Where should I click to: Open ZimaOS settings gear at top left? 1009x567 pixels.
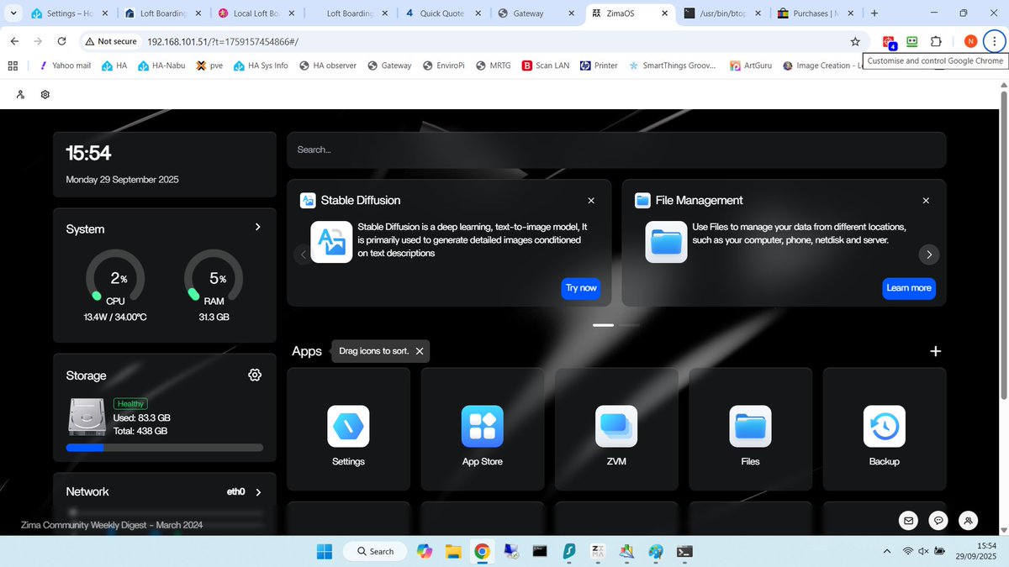(45, 94)
